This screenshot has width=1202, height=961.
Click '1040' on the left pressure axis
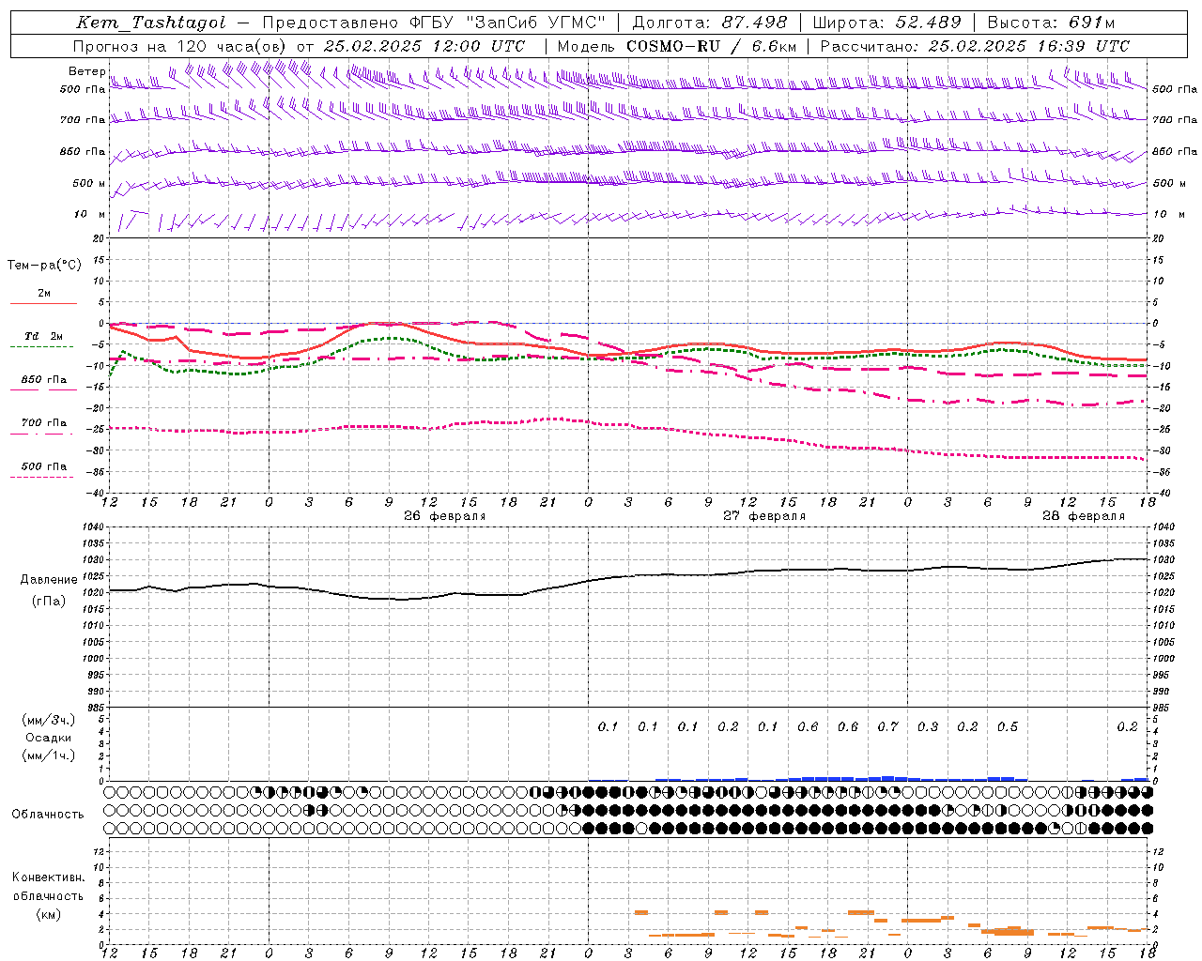[92, 526]
